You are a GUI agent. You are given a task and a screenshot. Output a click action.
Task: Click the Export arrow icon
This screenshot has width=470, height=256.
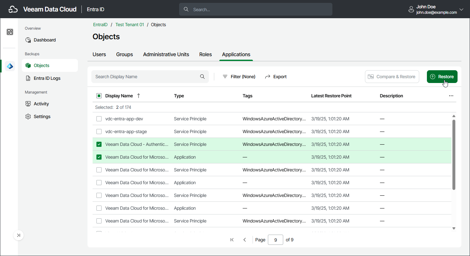tap(268, 77)
